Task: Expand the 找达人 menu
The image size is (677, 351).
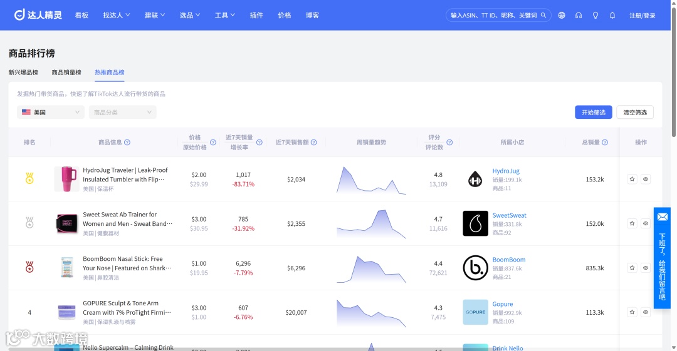Action: coord(116,15)
